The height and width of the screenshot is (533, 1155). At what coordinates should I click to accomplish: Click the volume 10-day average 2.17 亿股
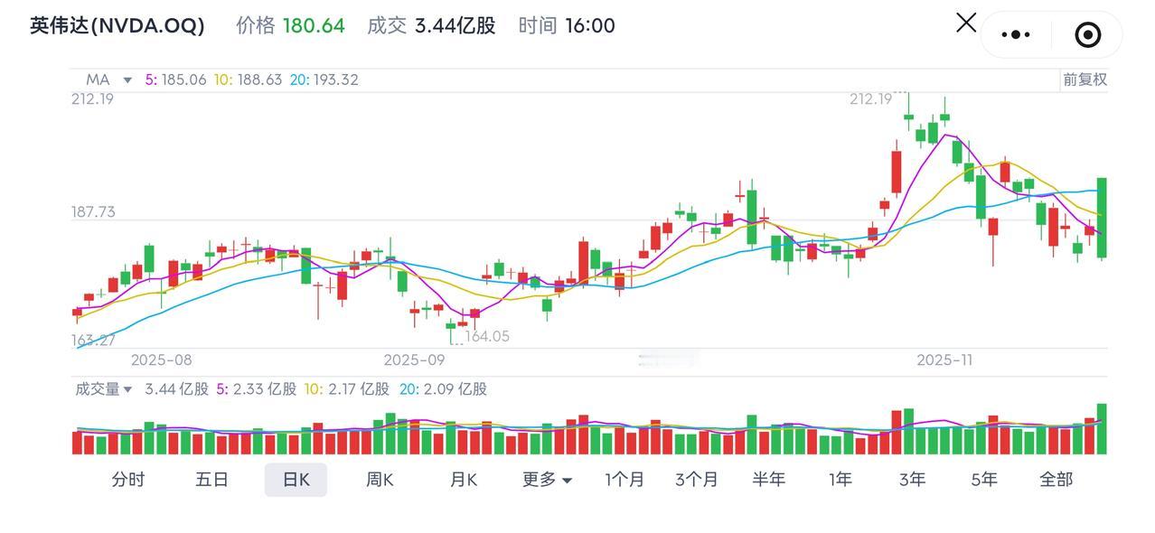point(359,389)
